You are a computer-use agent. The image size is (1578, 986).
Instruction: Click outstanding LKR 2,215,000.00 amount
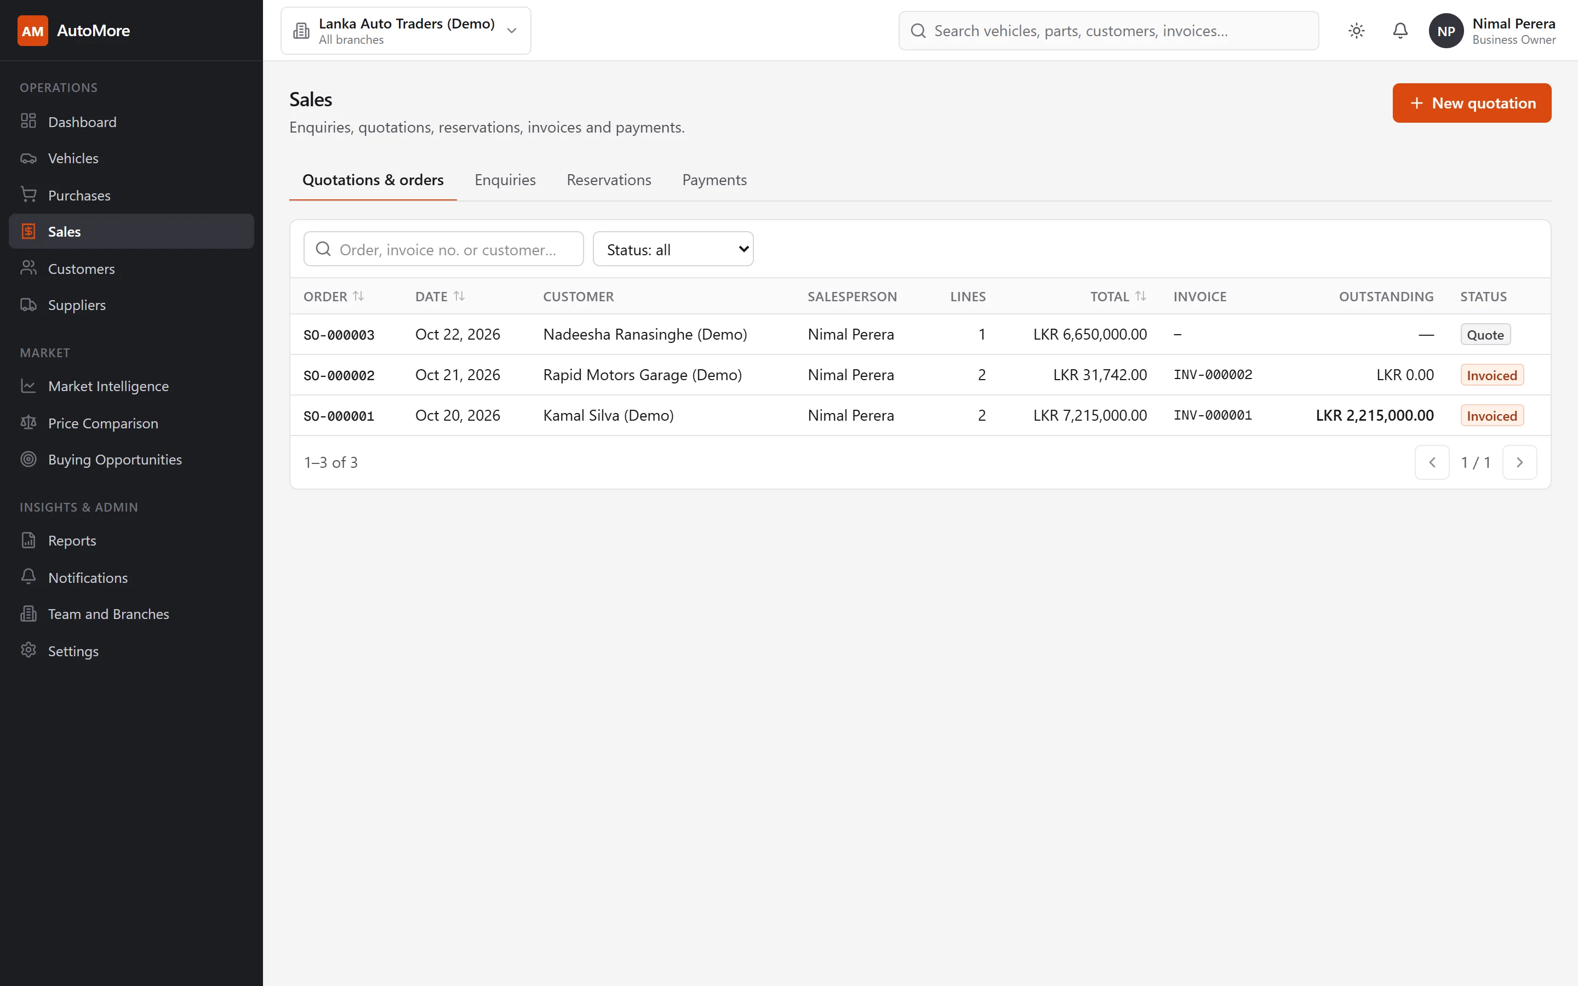1375,415
